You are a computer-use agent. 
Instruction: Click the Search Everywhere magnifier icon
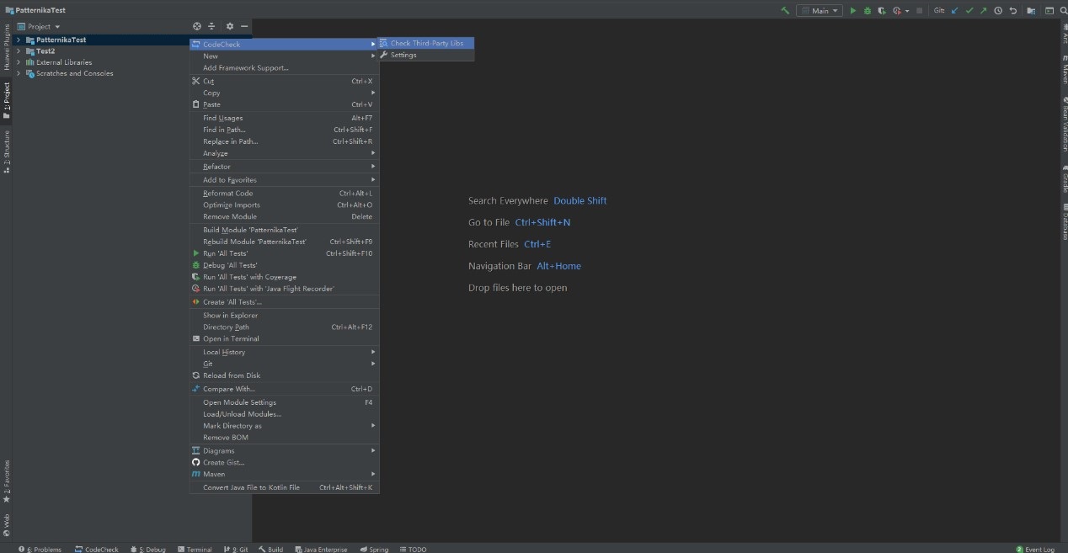tap(1063, 11)
